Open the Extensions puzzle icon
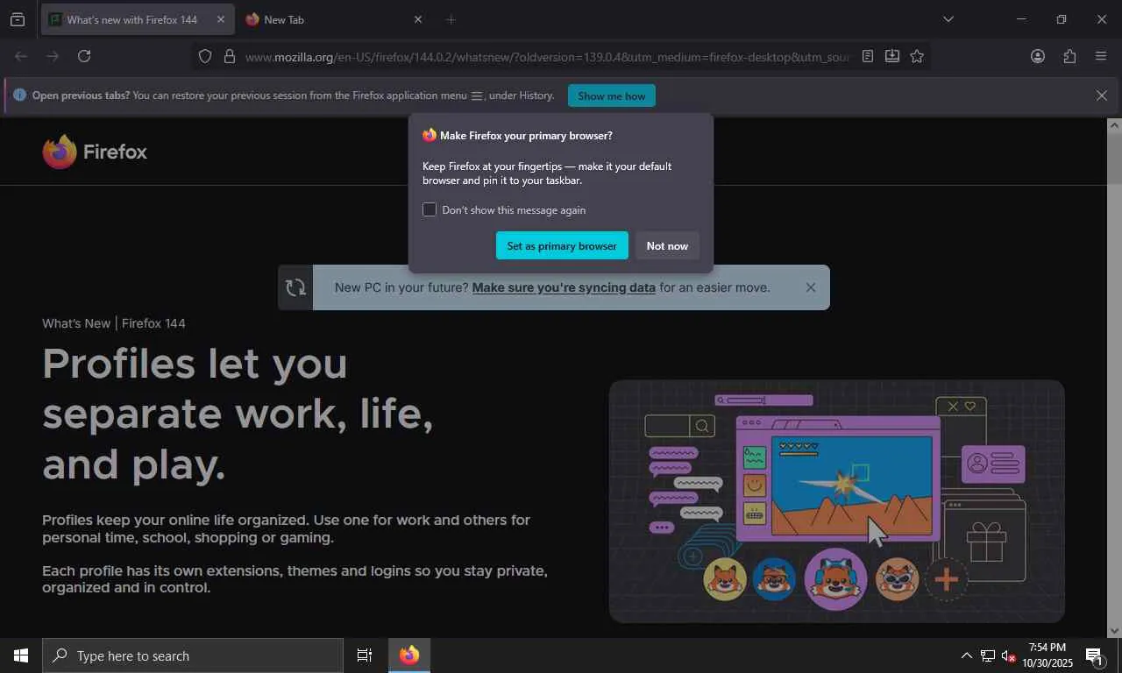 1069,56
